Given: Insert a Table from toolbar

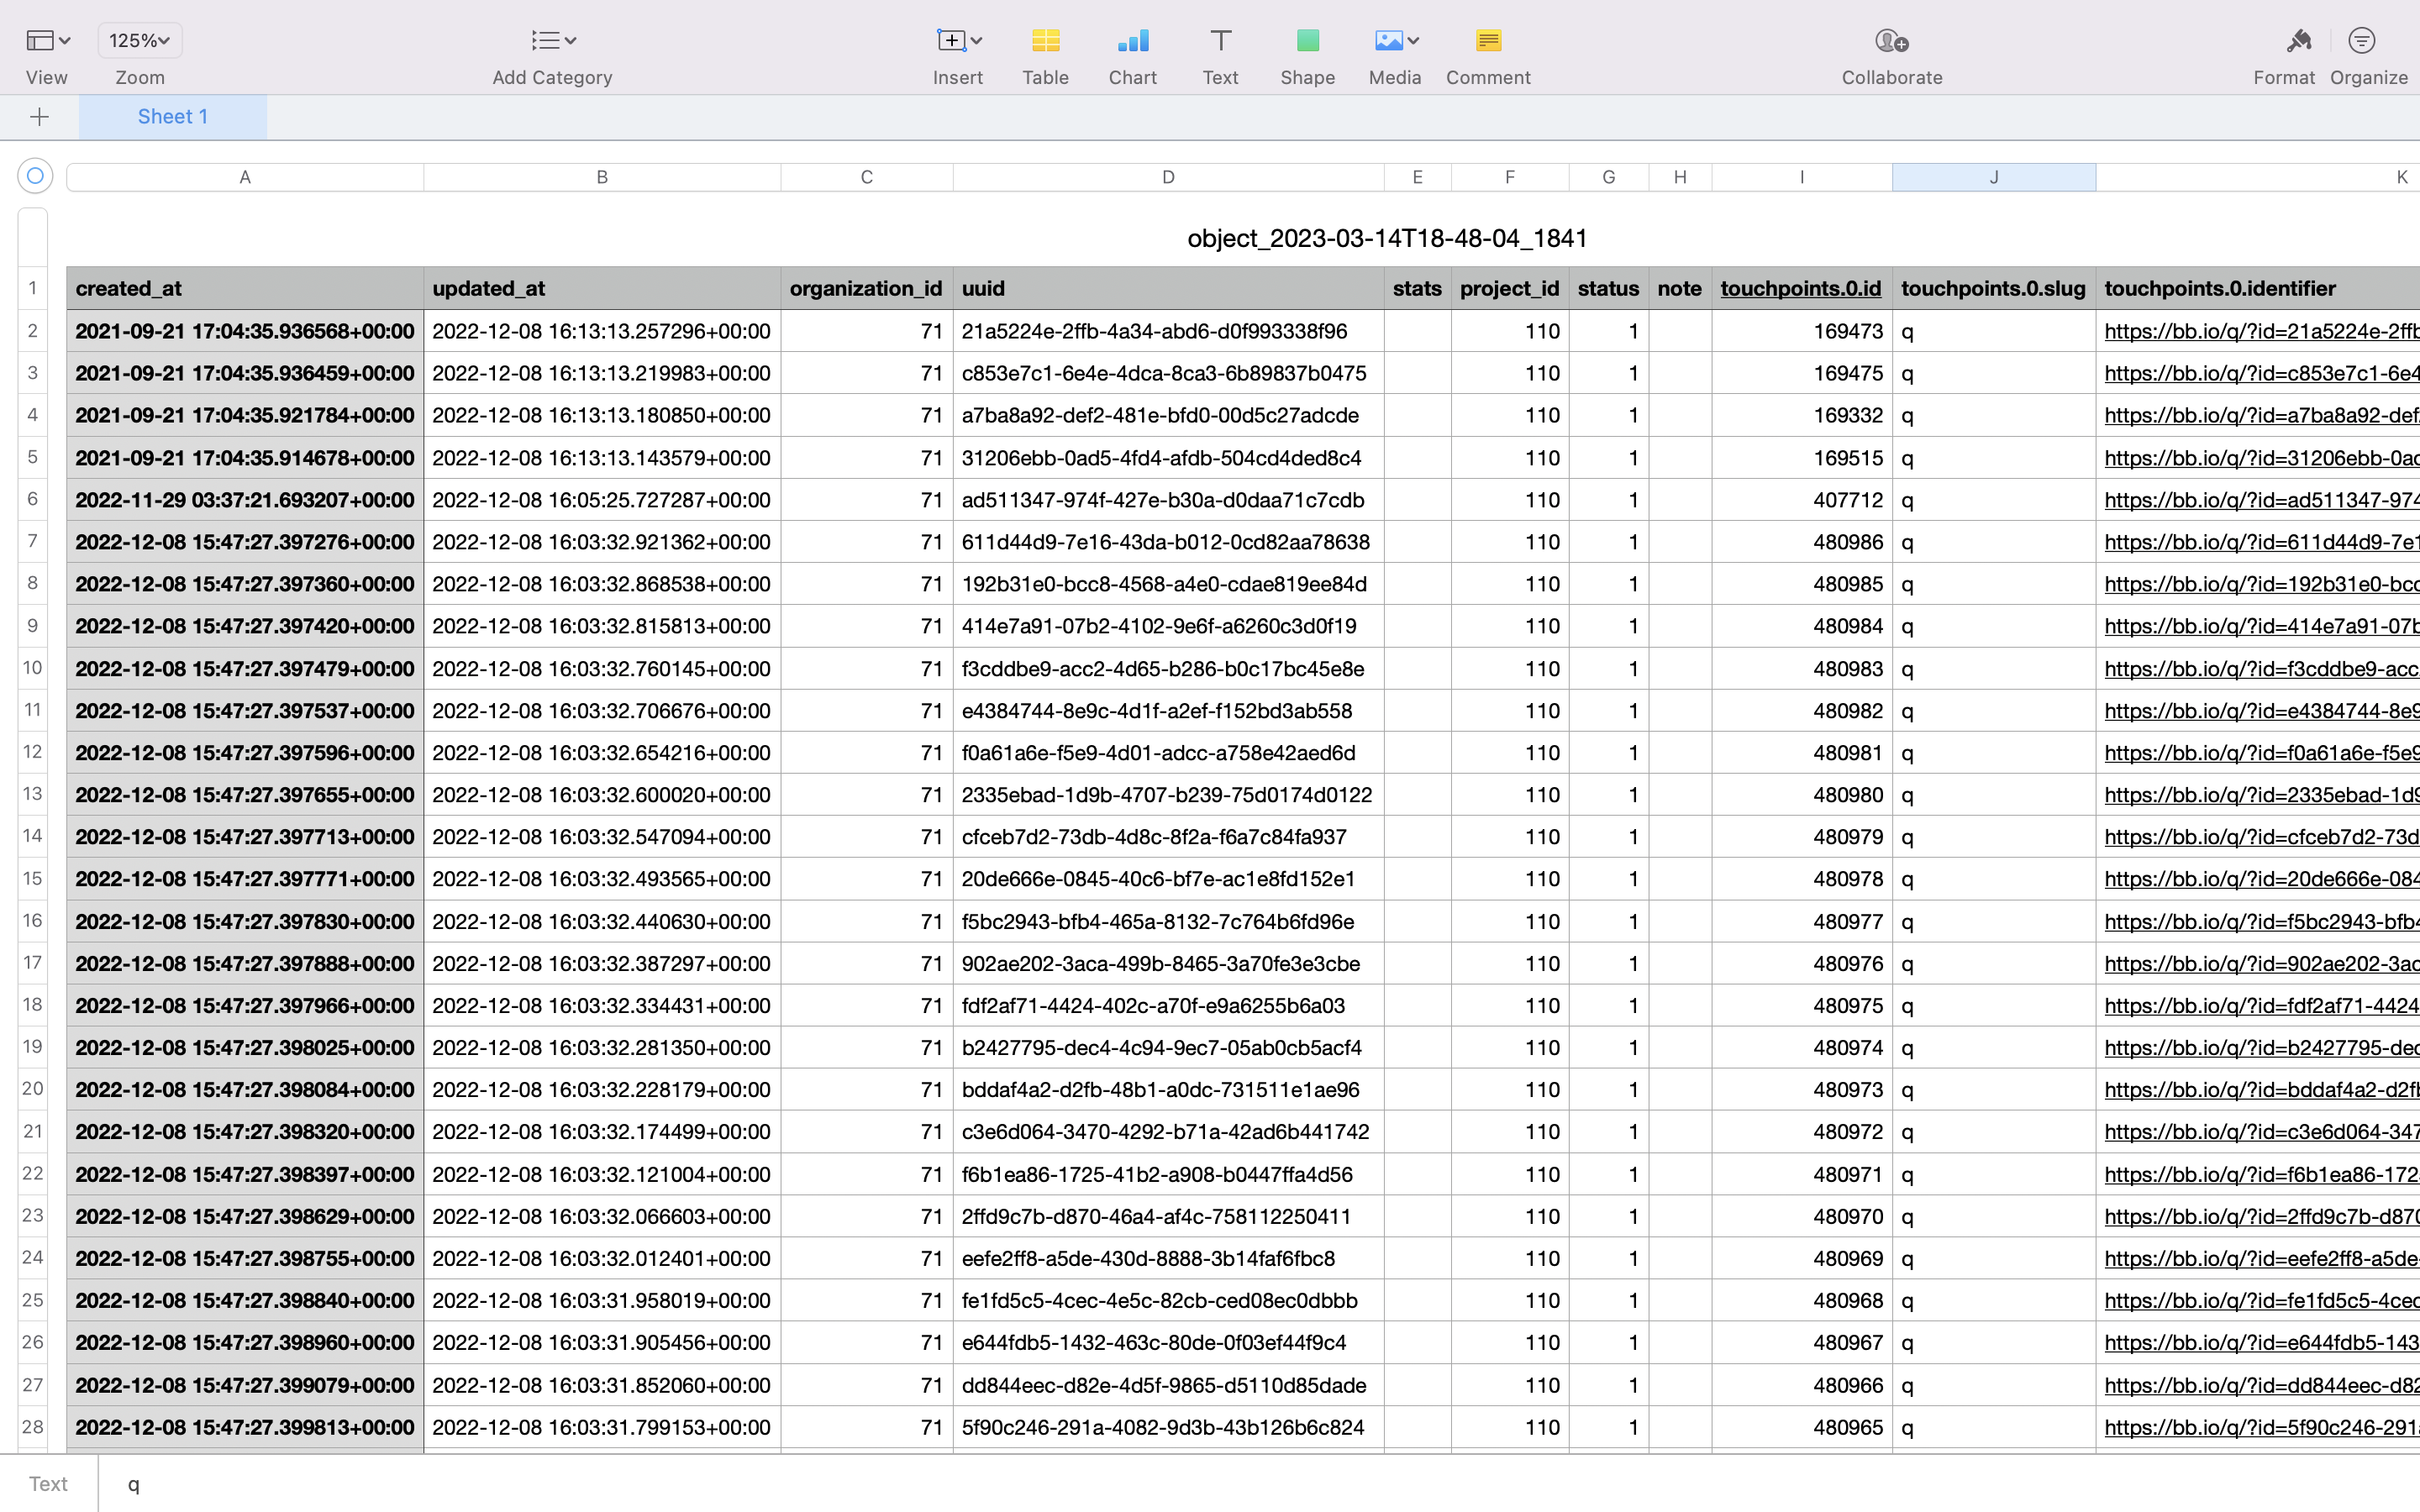Looking at the screenshot, I should (1045, 40).
